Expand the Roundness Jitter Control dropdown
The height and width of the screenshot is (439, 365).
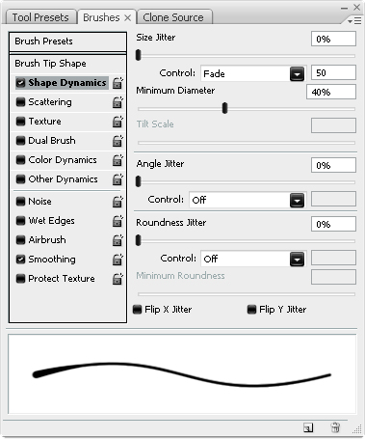253,259
